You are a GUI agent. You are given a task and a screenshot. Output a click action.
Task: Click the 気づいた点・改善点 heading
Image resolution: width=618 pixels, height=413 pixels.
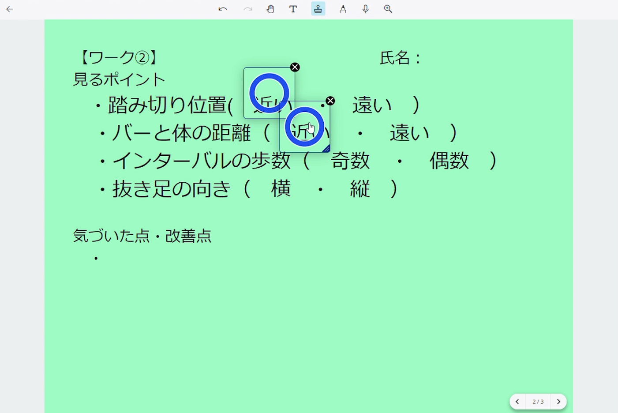tap(142, 236)
